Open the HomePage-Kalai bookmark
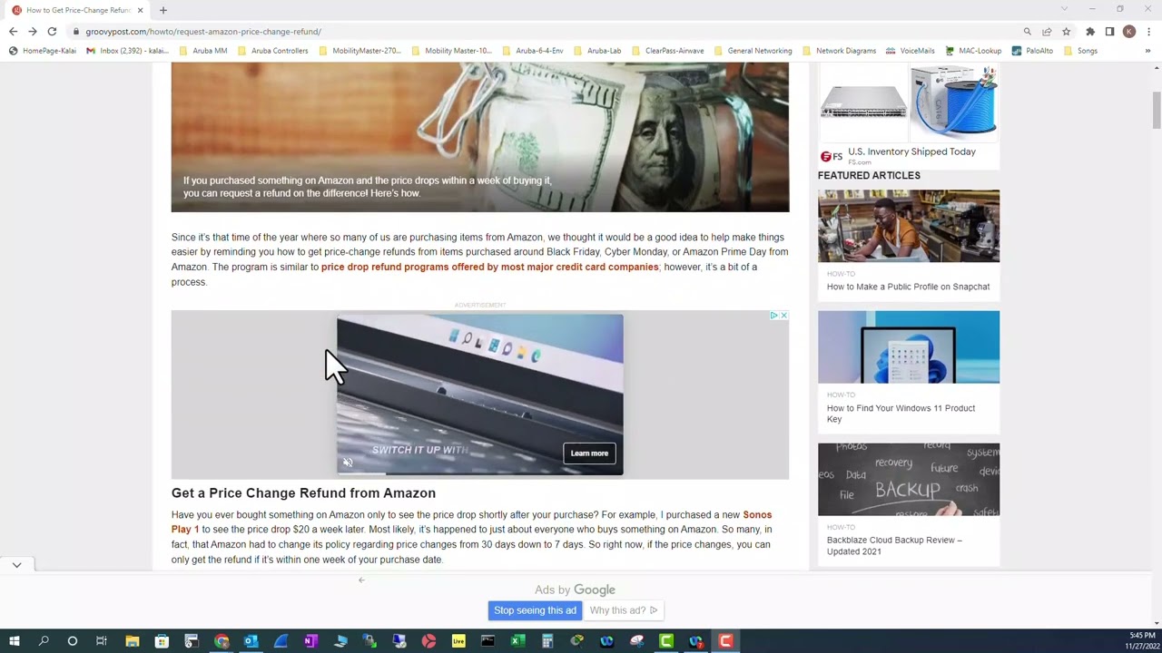This screenshot has height=653, width=1162. (43, 51)
